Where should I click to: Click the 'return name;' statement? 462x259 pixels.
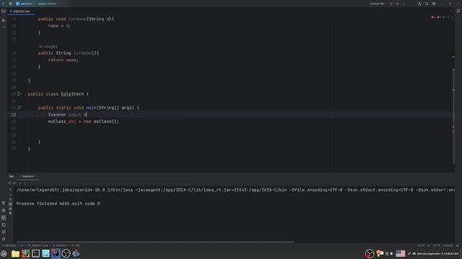point(63,60)
